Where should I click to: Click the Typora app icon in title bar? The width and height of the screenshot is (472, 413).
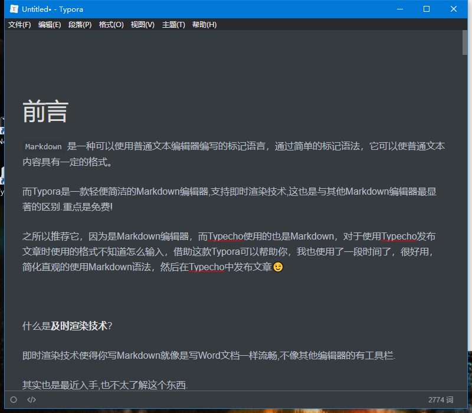(x=14, y=9)
